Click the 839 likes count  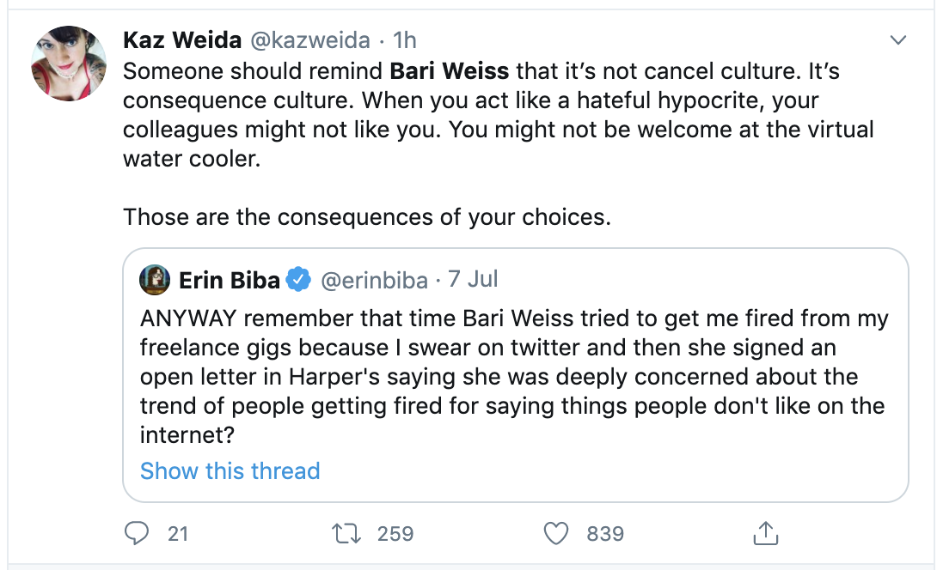[x=604, y=533]
